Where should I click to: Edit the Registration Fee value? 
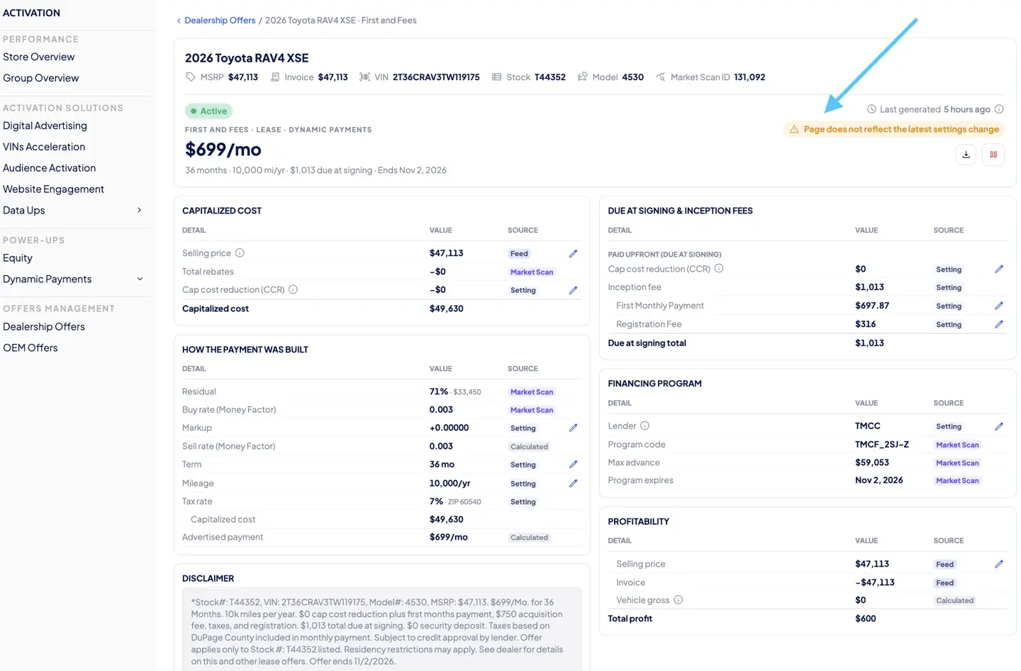999,324
